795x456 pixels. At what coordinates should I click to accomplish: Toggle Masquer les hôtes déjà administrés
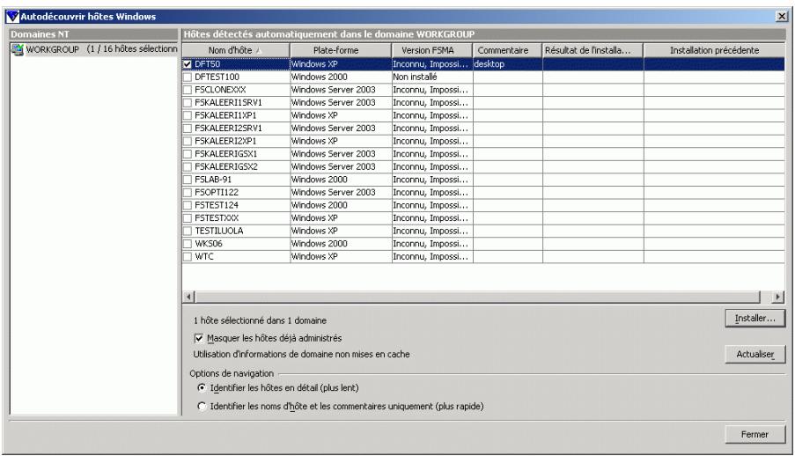pyautogui.click(x=198, y=338)
